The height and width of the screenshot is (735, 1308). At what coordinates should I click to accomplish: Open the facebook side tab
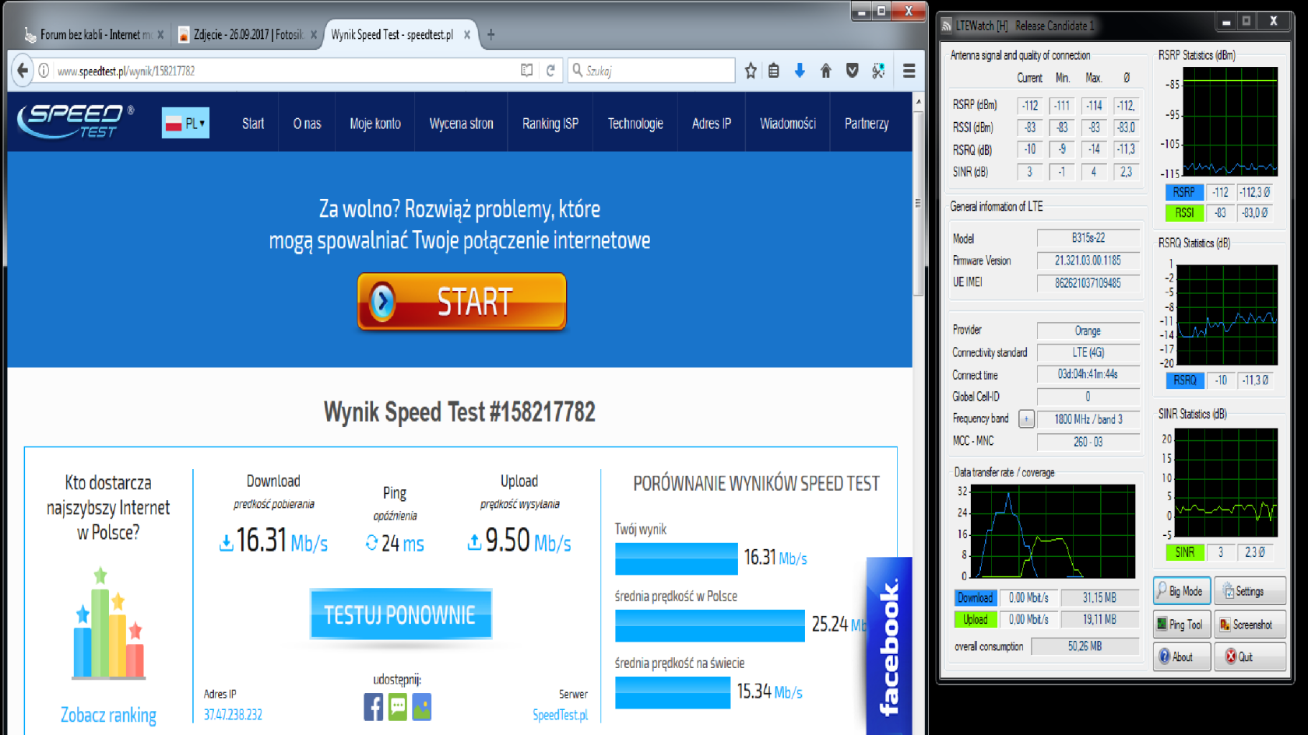click(889, 646)
